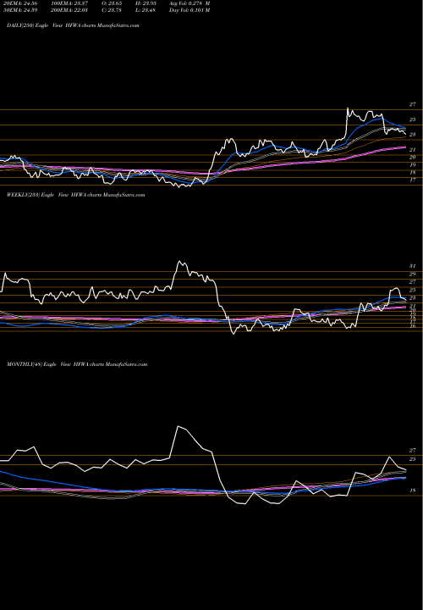Click the 'Avg Vol' readout

coord(190,3)
